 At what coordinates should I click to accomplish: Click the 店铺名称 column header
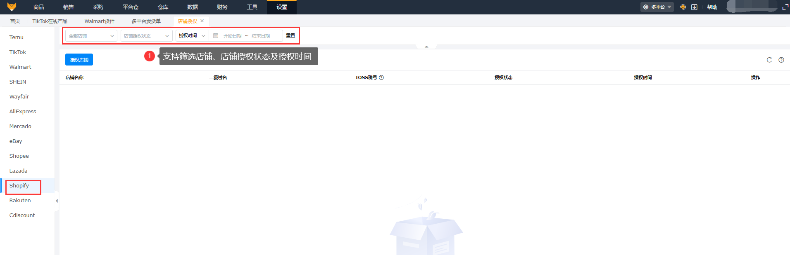click(74, 77)
